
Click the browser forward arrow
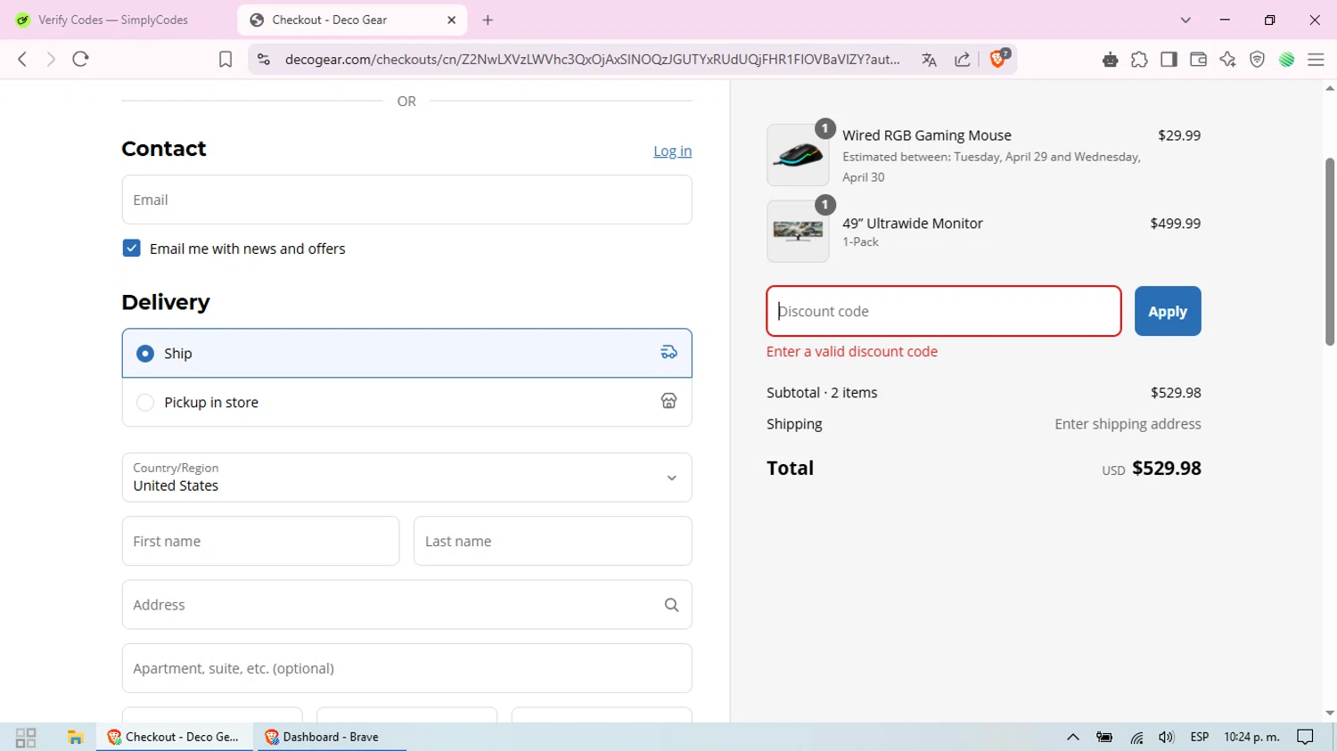[51, 59]
